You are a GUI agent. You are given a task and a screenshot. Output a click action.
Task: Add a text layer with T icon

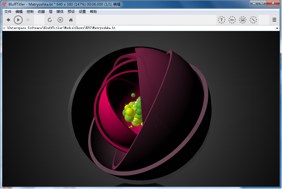pyautogui.click(x=222, y=20)
